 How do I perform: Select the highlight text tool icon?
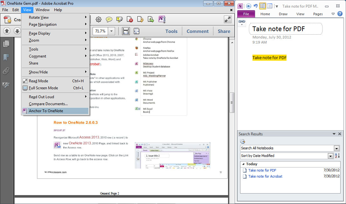119,19
